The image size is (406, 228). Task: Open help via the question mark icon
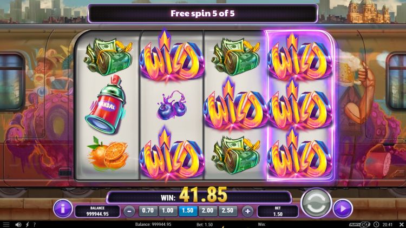tap(35, 224)
